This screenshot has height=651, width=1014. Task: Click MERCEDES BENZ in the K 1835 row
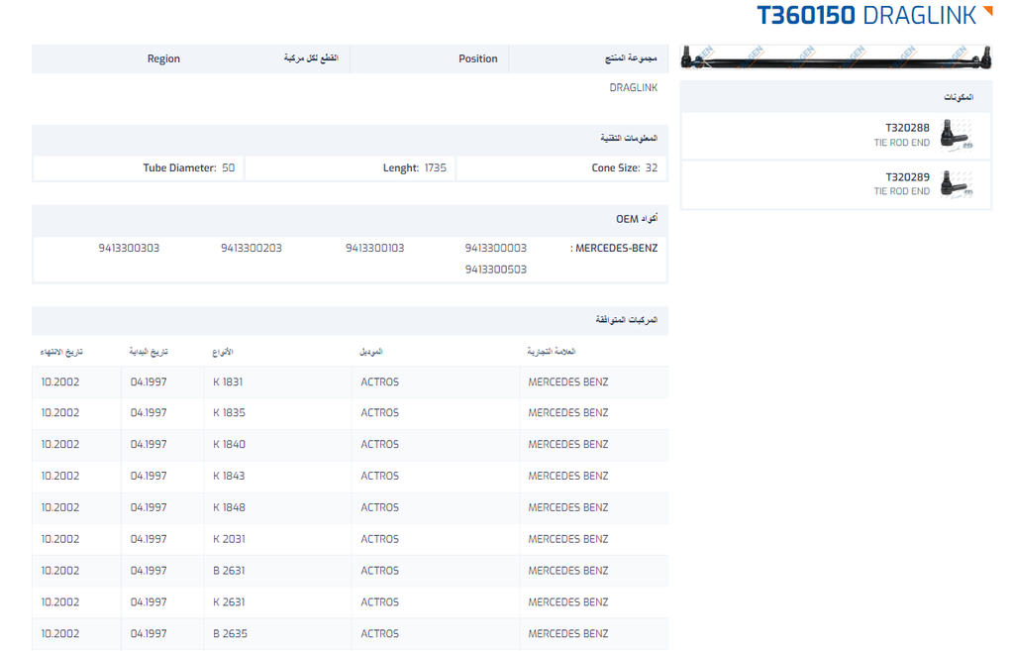coord(567,413)
